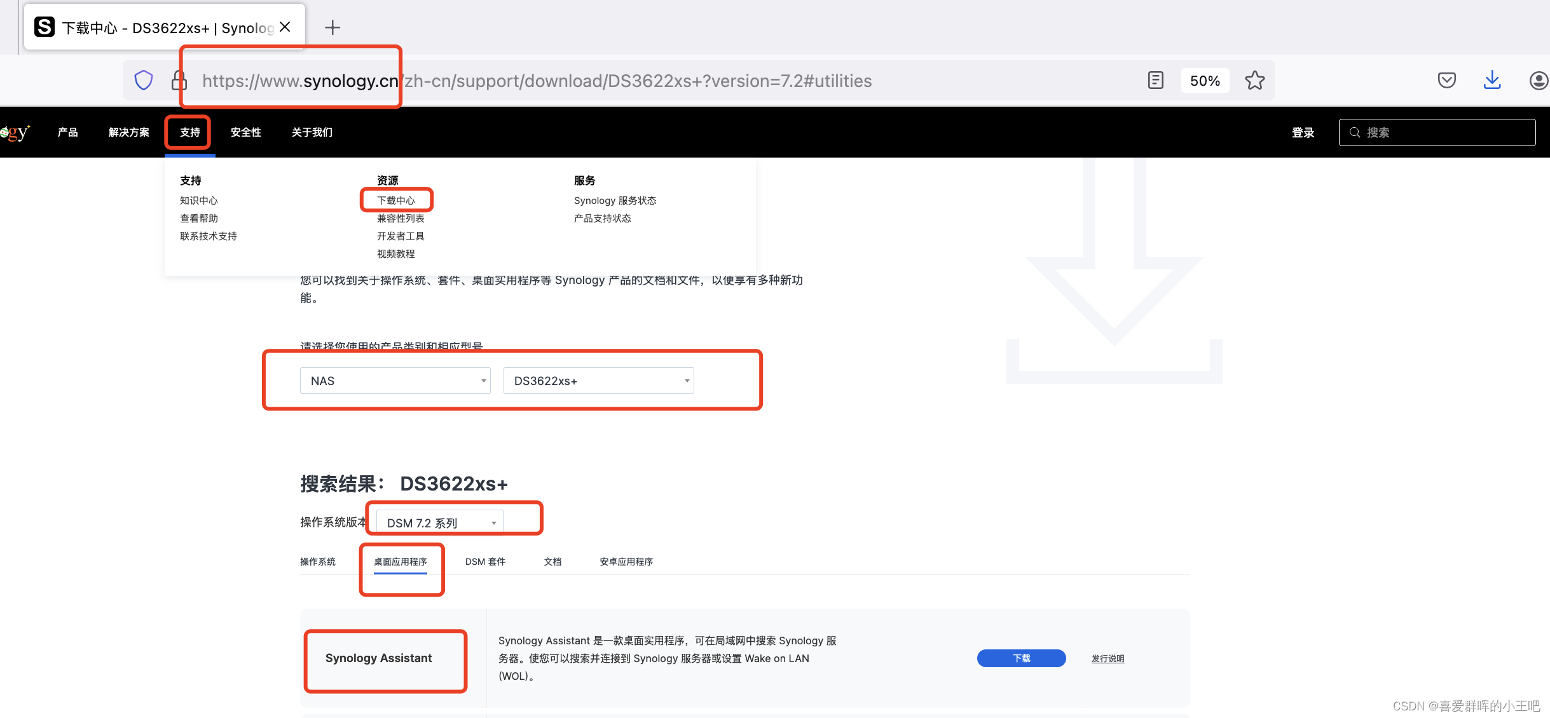Open the Firefox downloads panel
This screenshot has width=1550, height=718.
point(1492,81)
